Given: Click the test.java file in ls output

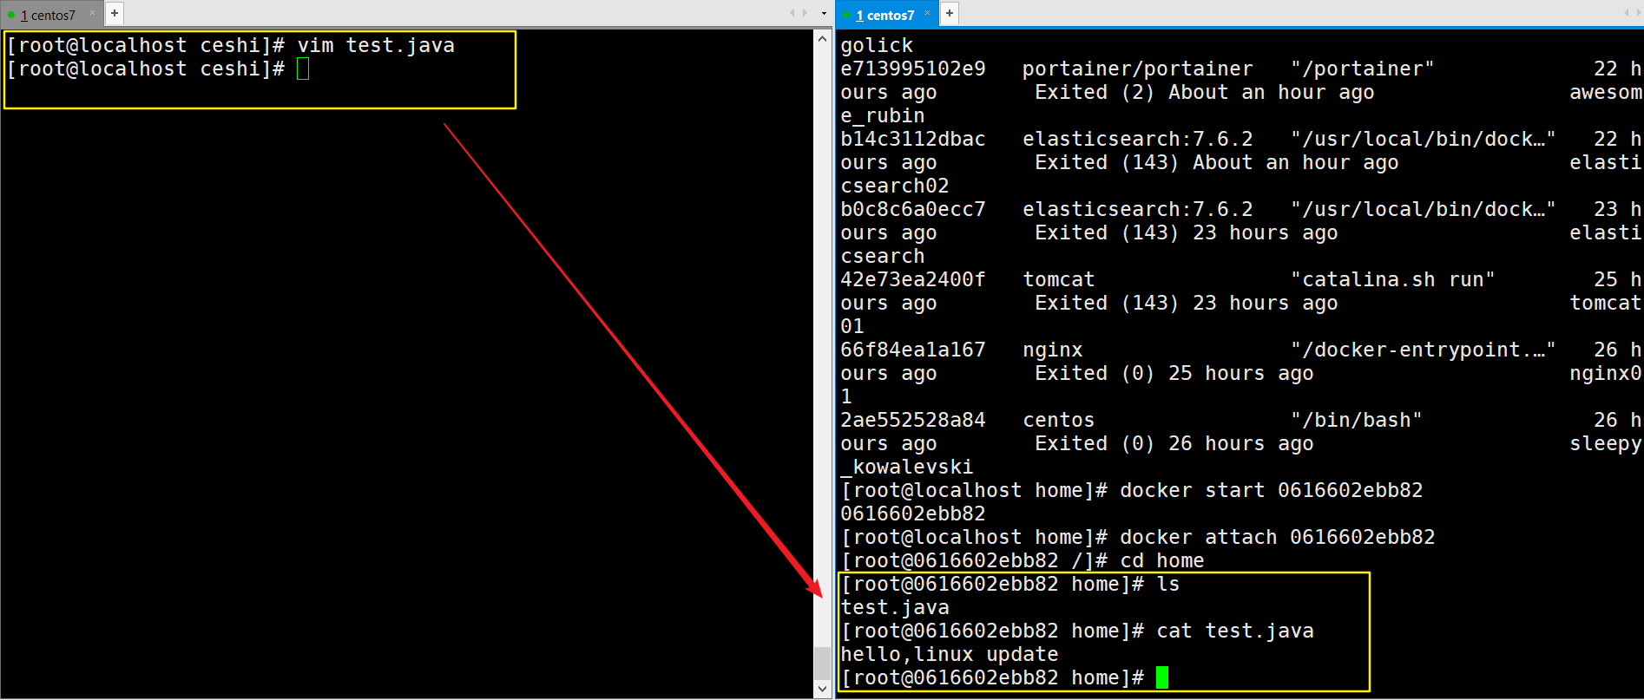Looking at the screenshot, I should 895,607.
